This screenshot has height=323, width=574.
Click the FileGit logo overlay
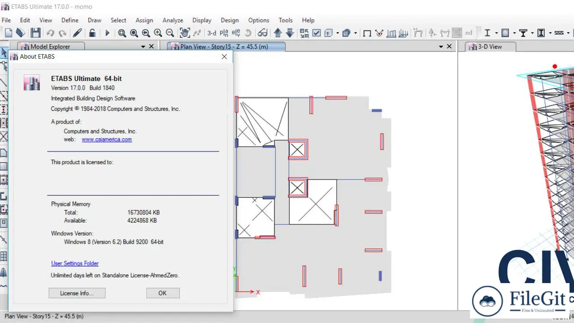(520, 301)
